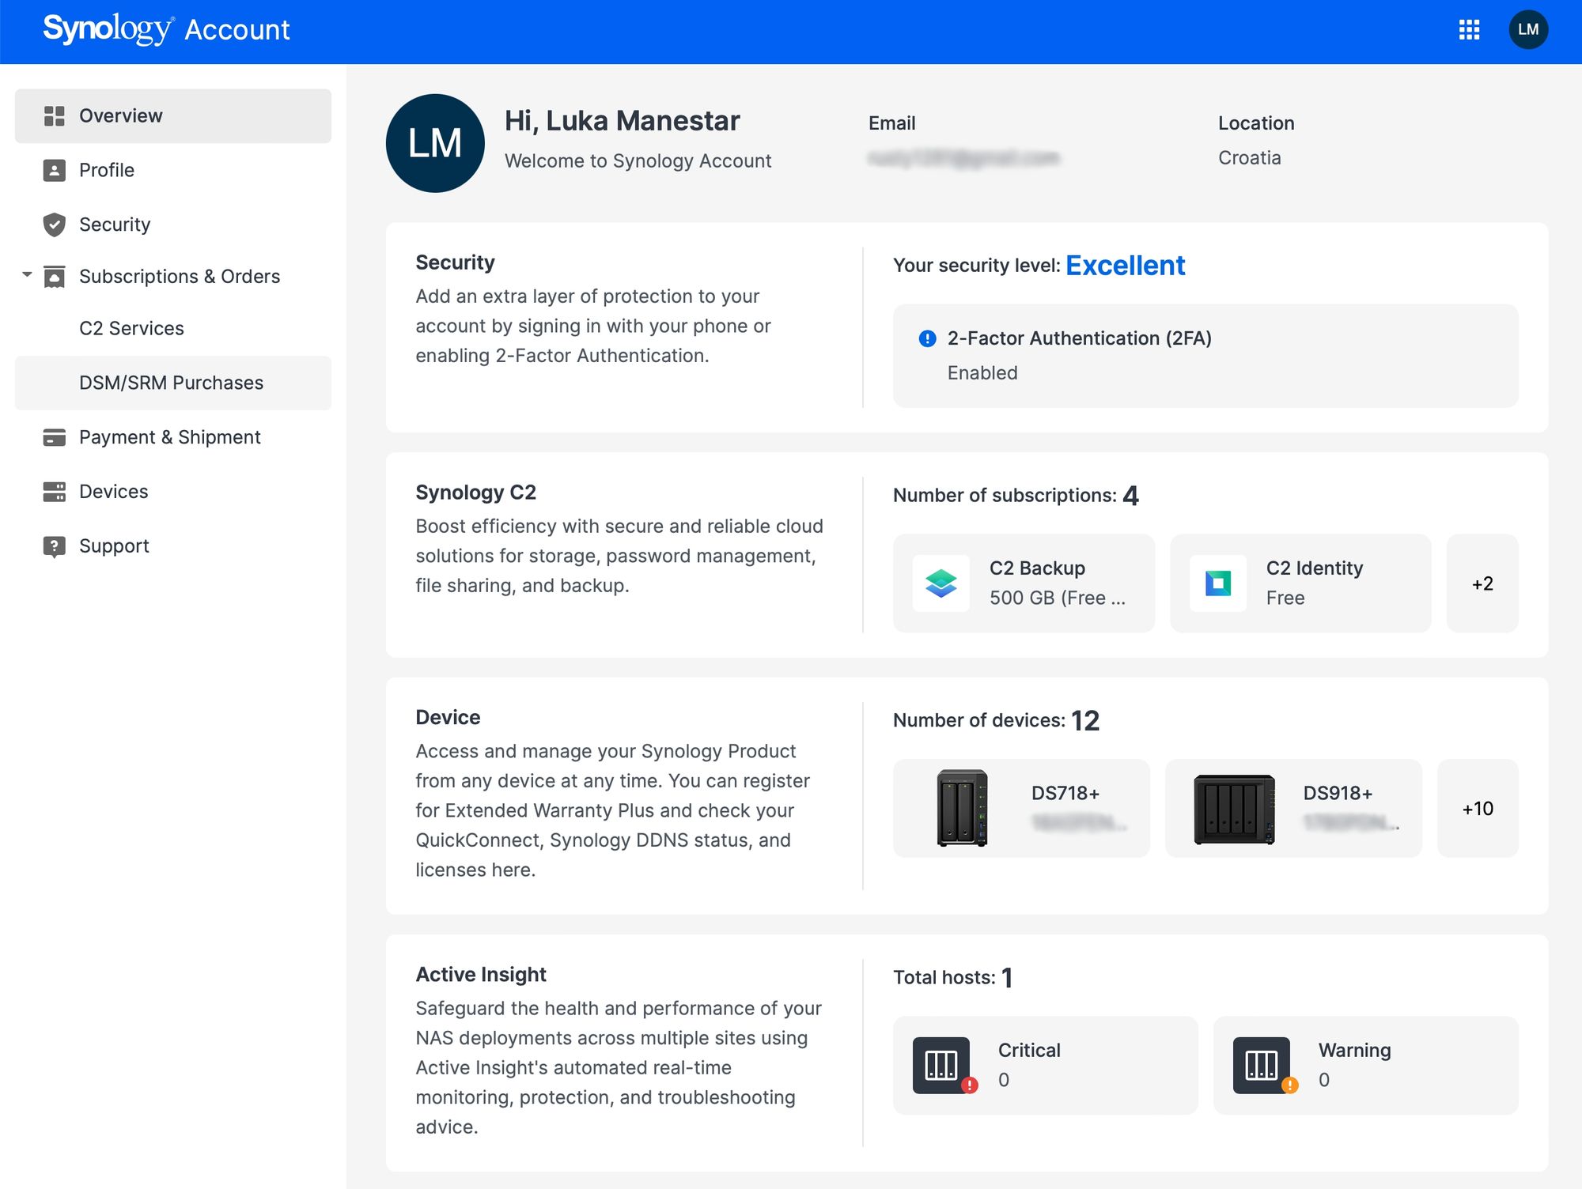This screenshot has height=1189, width=1582.
Task: Open the LM account avatar menu
Action: tap(1528, 30)
